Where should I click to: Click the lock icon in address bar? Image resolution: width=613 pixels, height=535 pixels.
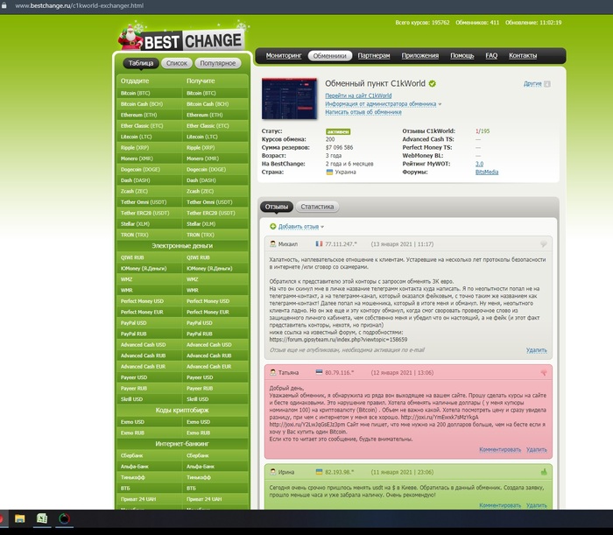point(4,5)
